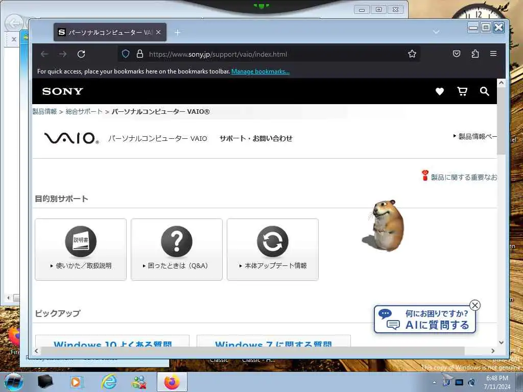Screen dimensions: 523x392
Task: Open Firefox taskbar button
Action: [172, 382]
